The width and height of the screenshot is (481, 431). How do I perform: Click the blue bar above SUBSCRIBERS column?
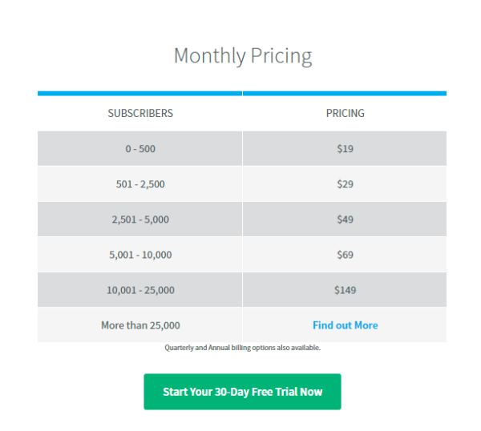coord(139,93)
